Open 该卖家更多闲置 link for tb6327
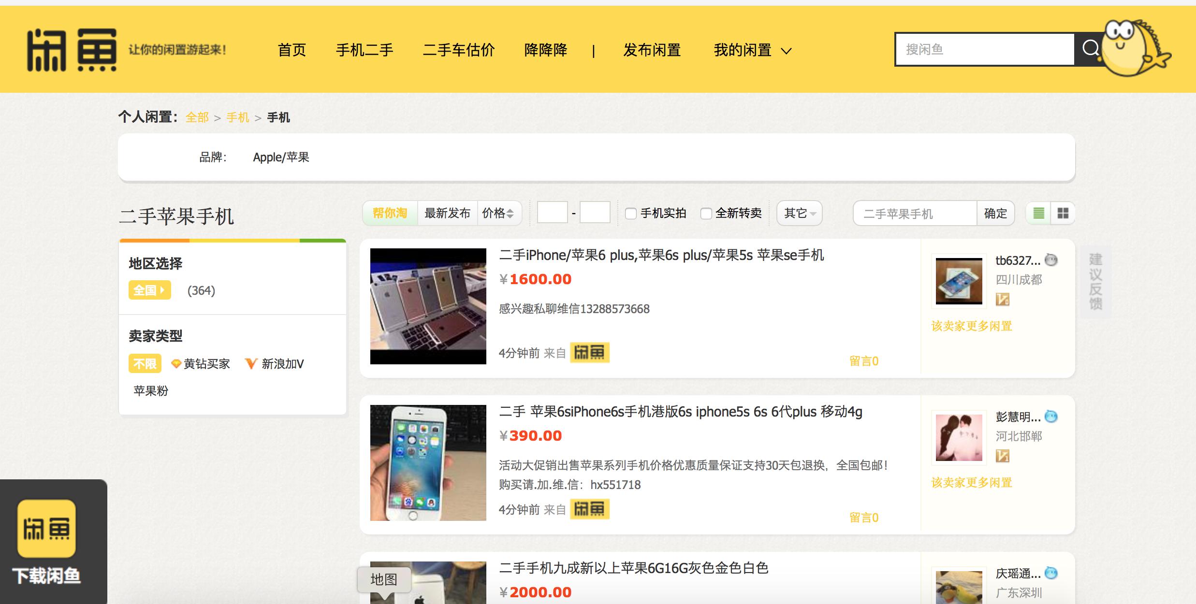1196x604 pixels. tap(971, 327)
